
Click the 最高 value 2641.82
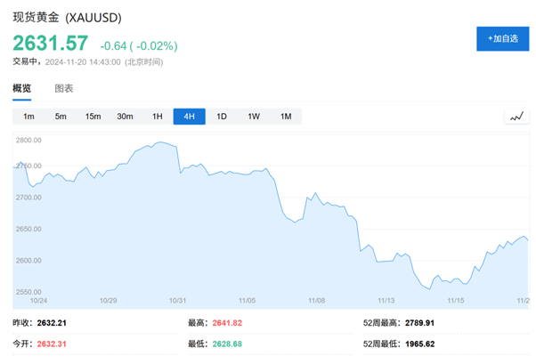click(x=228, y=323)
